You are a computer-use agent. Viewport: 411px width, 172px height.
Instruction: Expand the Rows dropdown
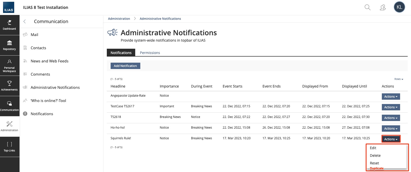(399, 79)
